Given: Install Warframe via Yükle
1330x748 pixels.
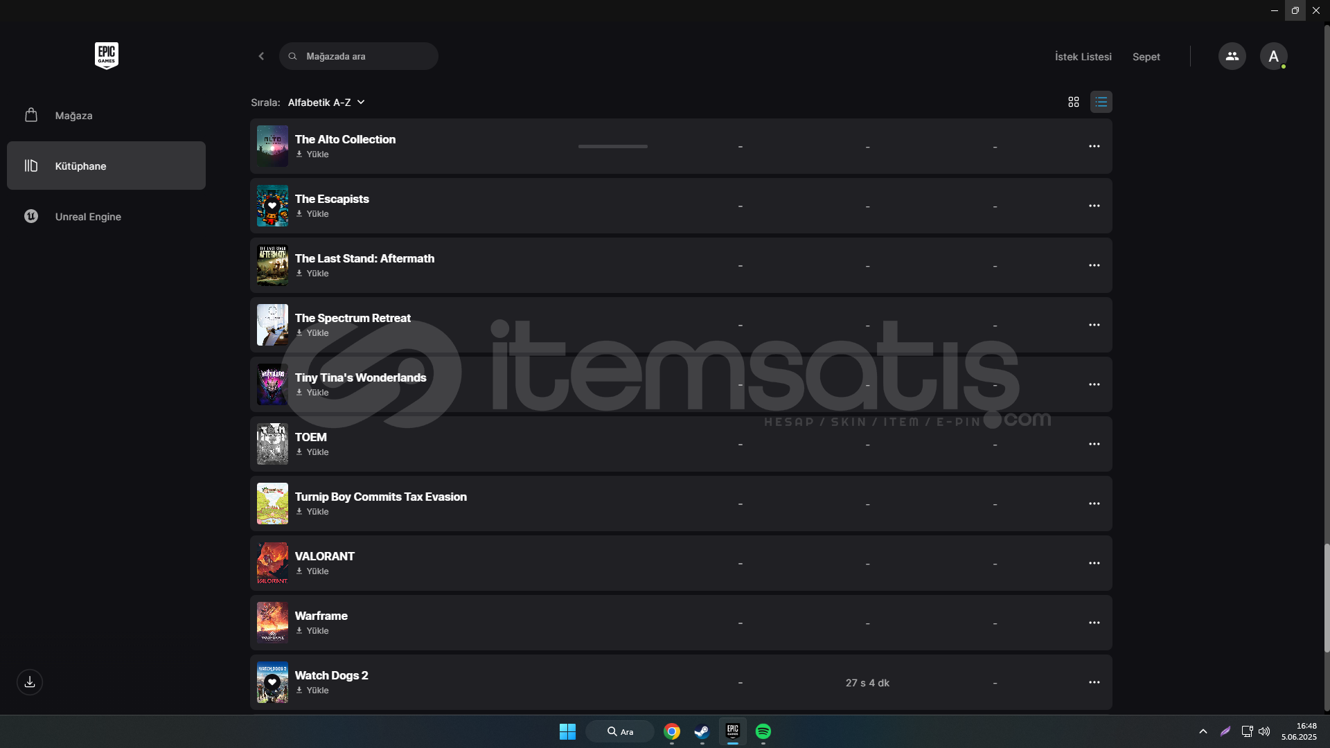Looking at the screenshot, I should tap(312, 631).
